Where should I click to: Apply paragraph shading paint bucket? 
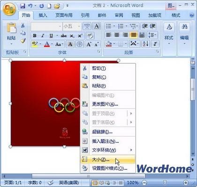coord(109,44)
